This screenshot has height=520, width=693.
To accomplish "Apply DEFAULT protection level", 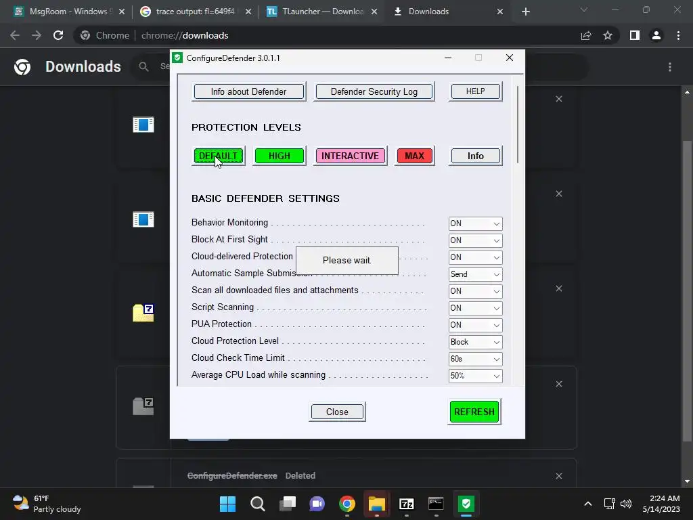I will (219, 156).
